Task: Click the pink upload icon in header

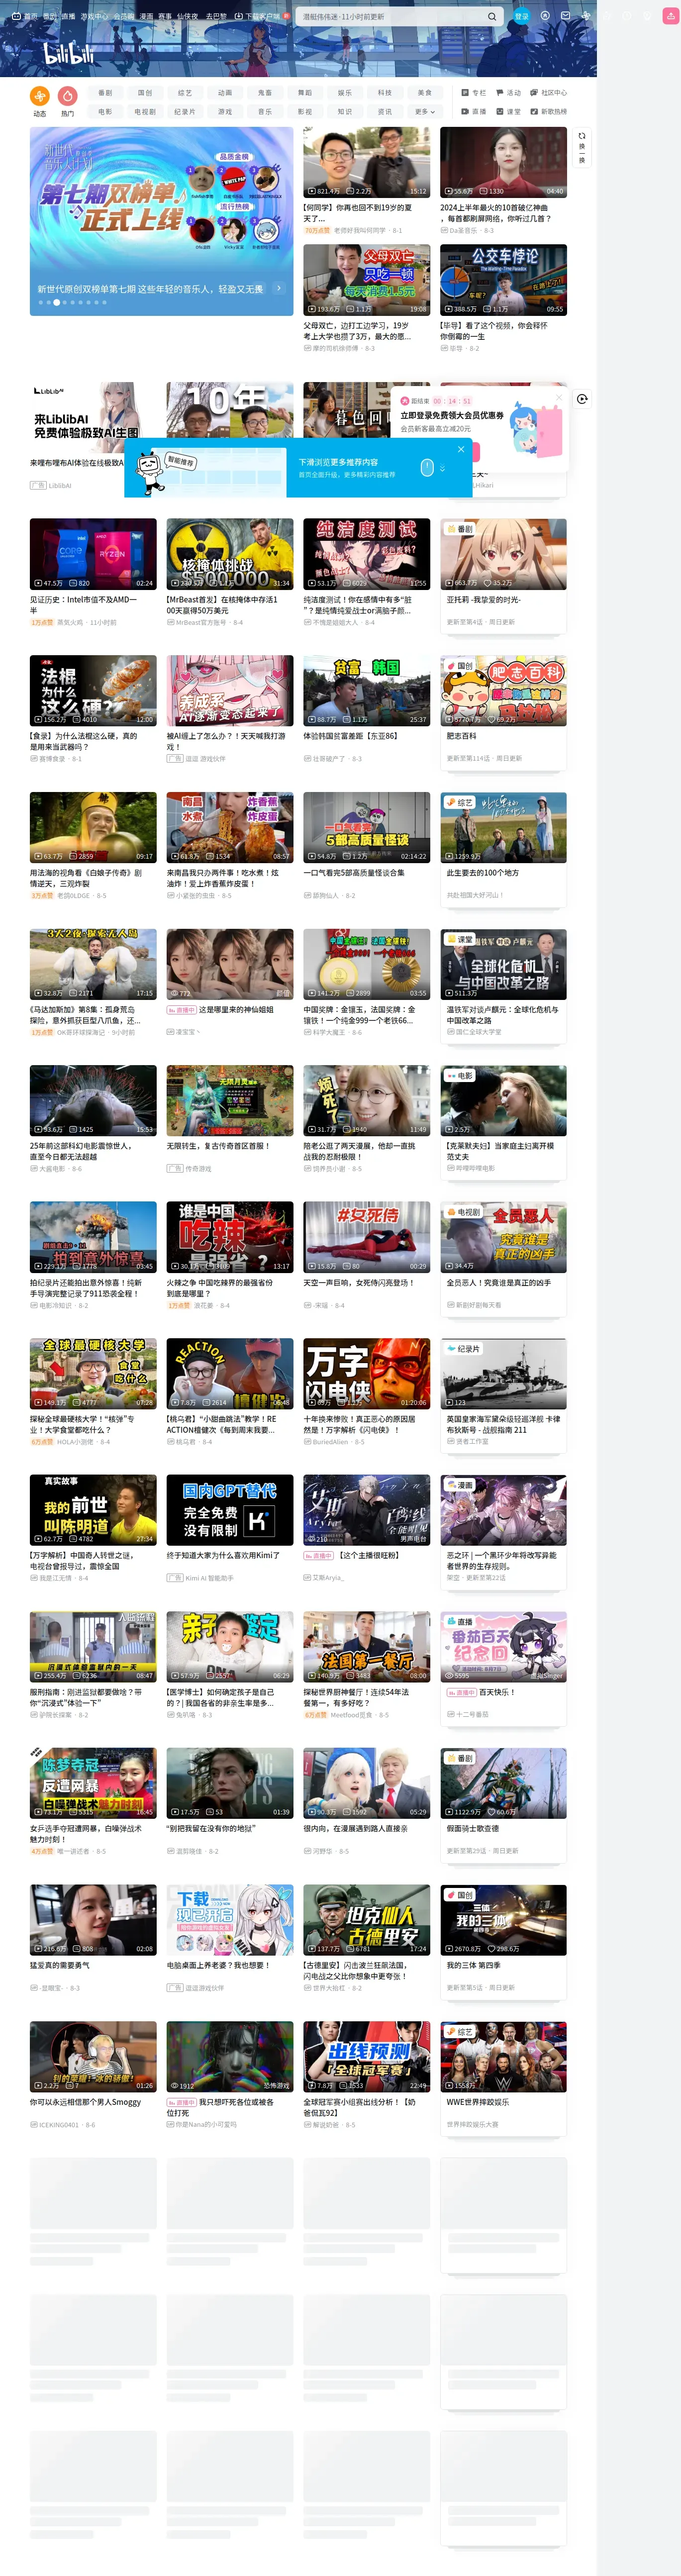Action: point(670,16)
